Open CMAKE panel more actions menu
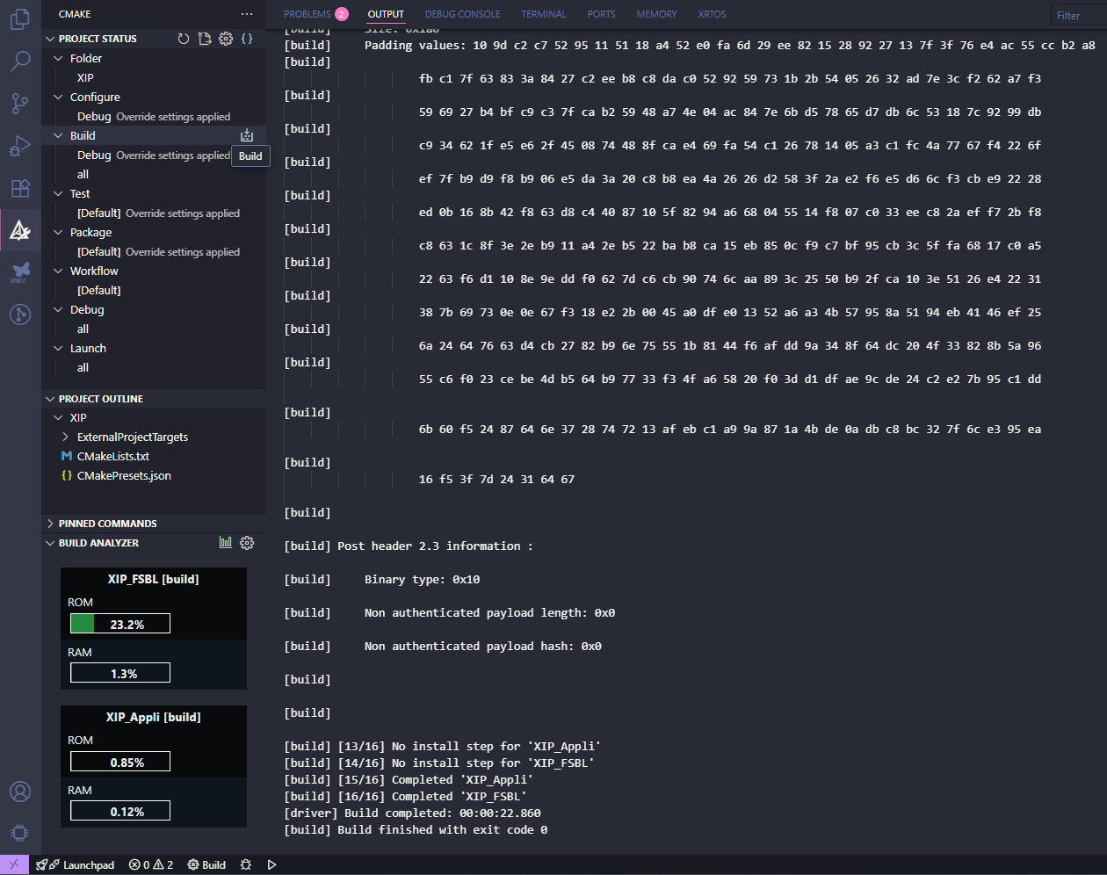 tap(247, 13)
